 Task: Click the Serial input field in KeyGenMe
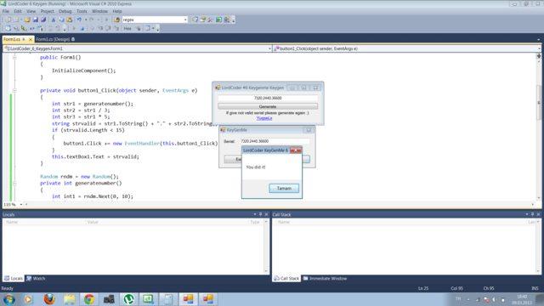274,141
